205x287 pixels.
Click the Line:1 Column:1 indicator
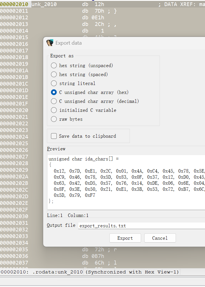coord(68,215)
